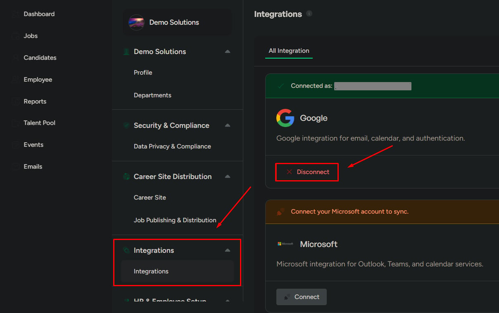
Task: Collapse the Career Site Distribution group
Action: (227, 177)
